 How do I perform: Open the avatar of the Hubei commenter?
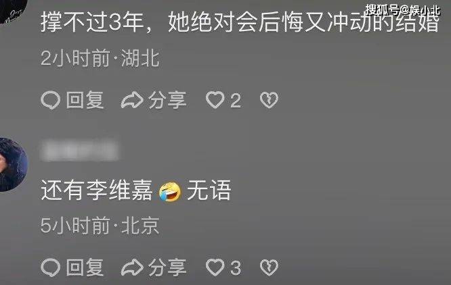click(13, 11)
